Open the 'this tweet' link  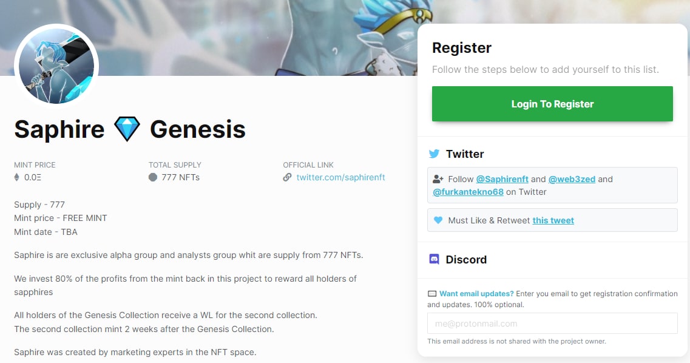point(553,220)
